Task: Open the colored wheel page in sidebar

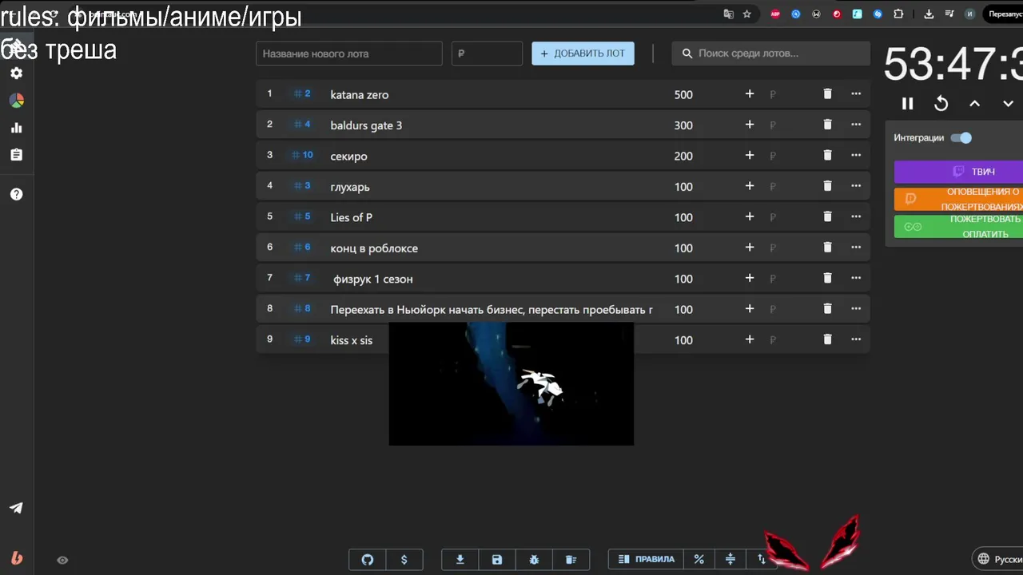Action: [16, 101]
